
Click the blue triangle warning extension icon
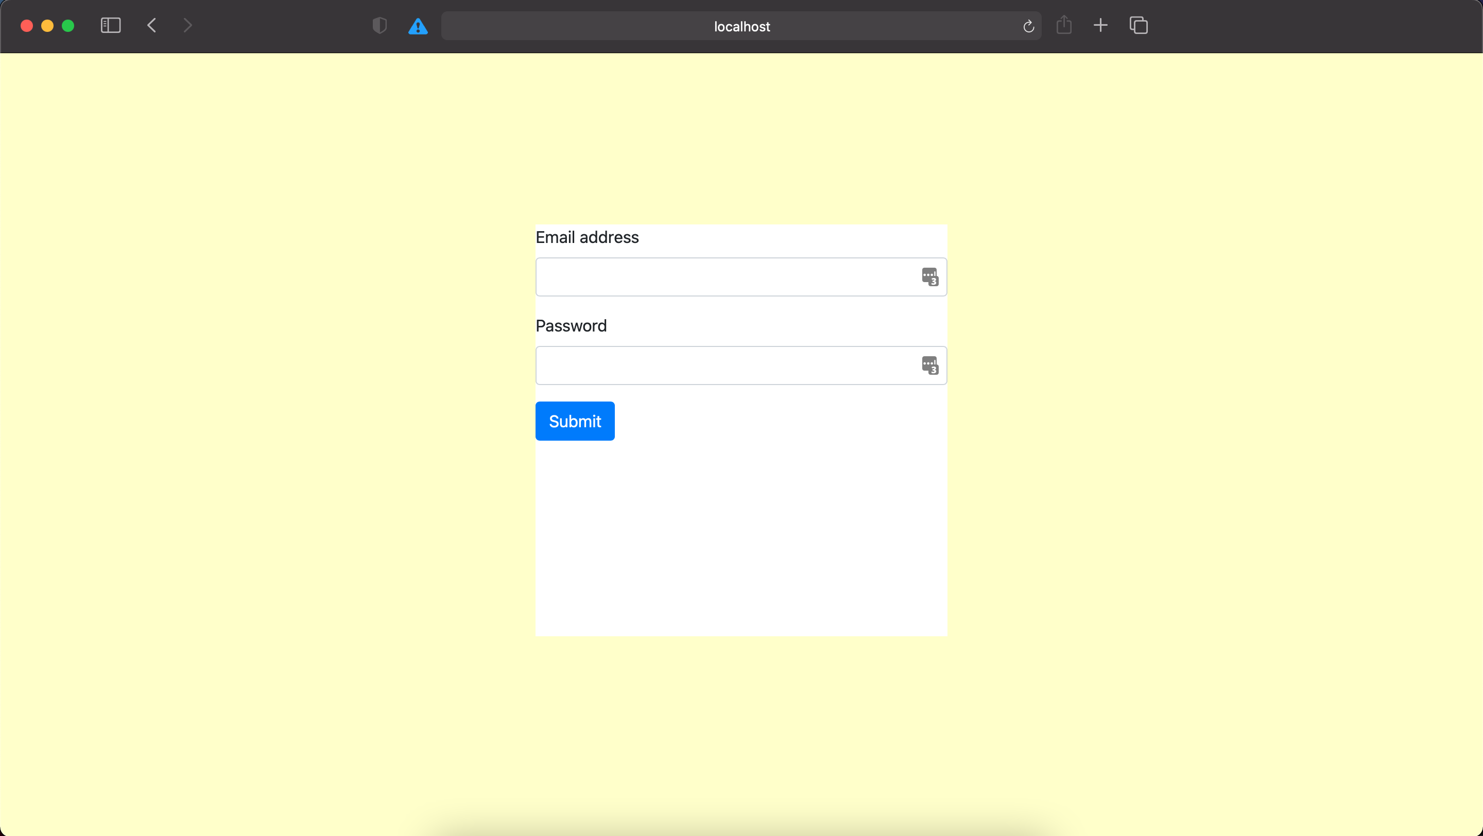pos(418,26)
